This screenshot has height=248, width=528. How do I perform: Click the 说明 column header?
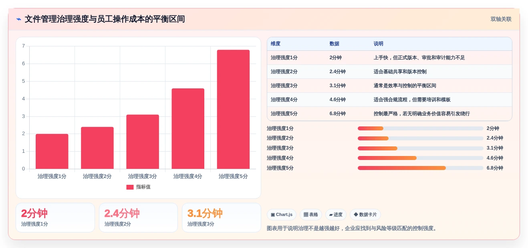point(379,44)
